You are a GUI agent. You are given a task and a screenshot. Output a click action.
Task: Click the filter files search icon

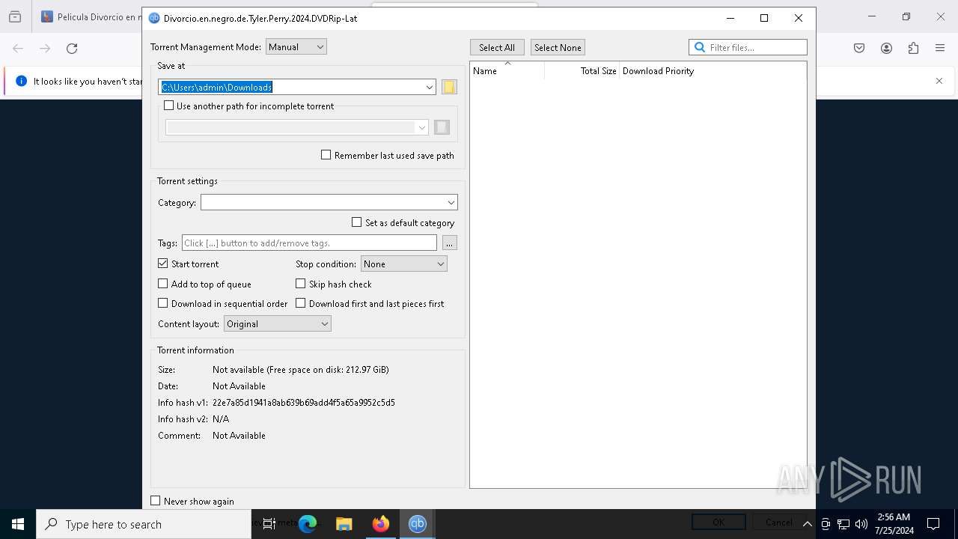pyautogui.click(x=700, y=47)
